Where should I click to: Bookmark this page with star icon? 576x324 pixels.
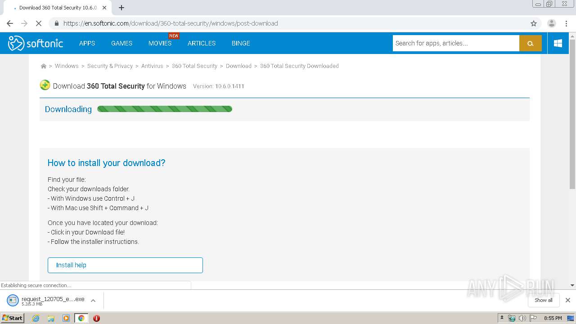coord(534,23)
